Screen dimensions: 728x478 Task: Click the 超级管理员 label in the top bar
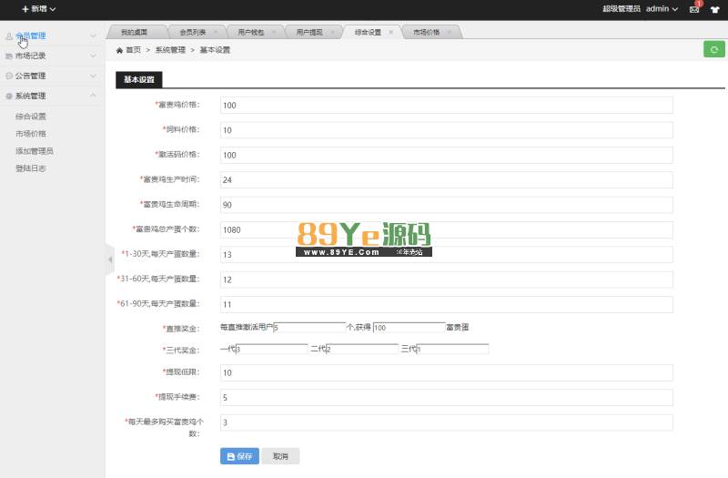point(622,9)
